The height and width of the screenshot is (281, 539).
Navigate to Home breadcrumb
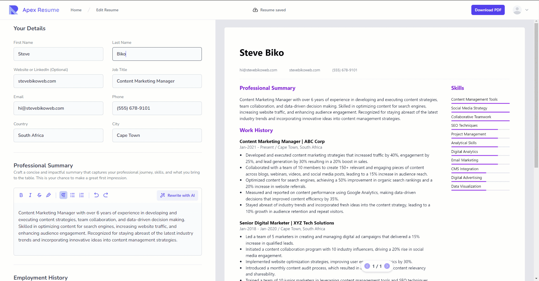(76, 10)
